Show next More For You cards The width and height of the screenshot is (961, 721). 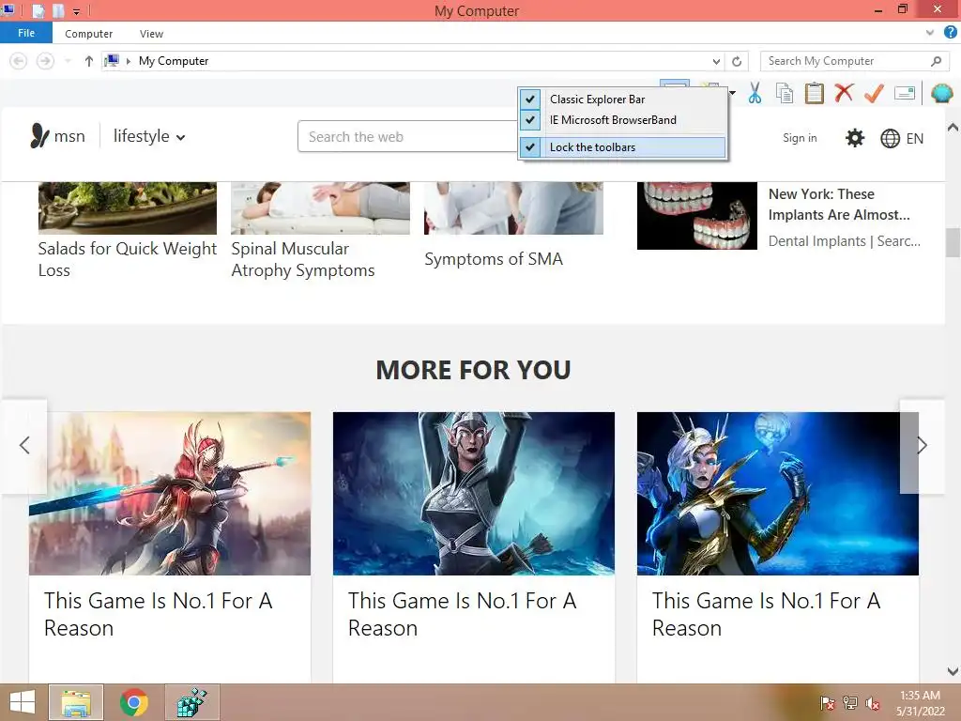point(922,445)
